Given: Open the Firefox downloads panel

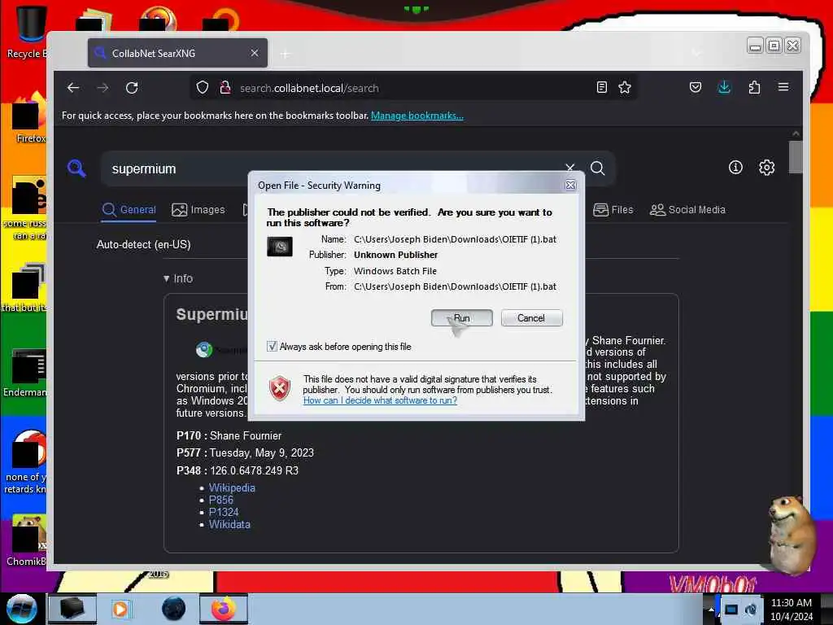Looking at the screenshot, I should click(724, 87).
